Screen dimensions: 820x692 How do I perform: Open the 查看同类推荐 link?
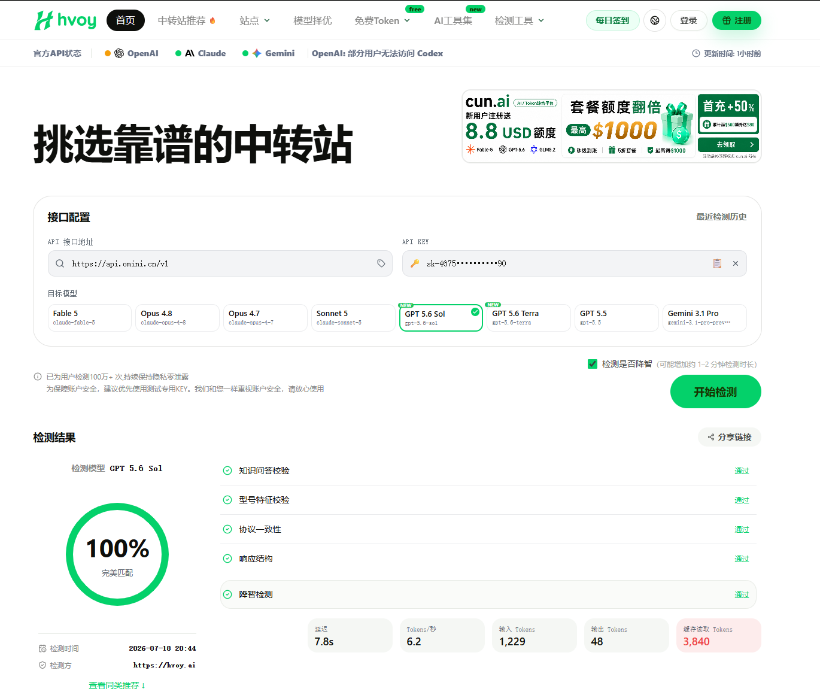pos(117,685)
